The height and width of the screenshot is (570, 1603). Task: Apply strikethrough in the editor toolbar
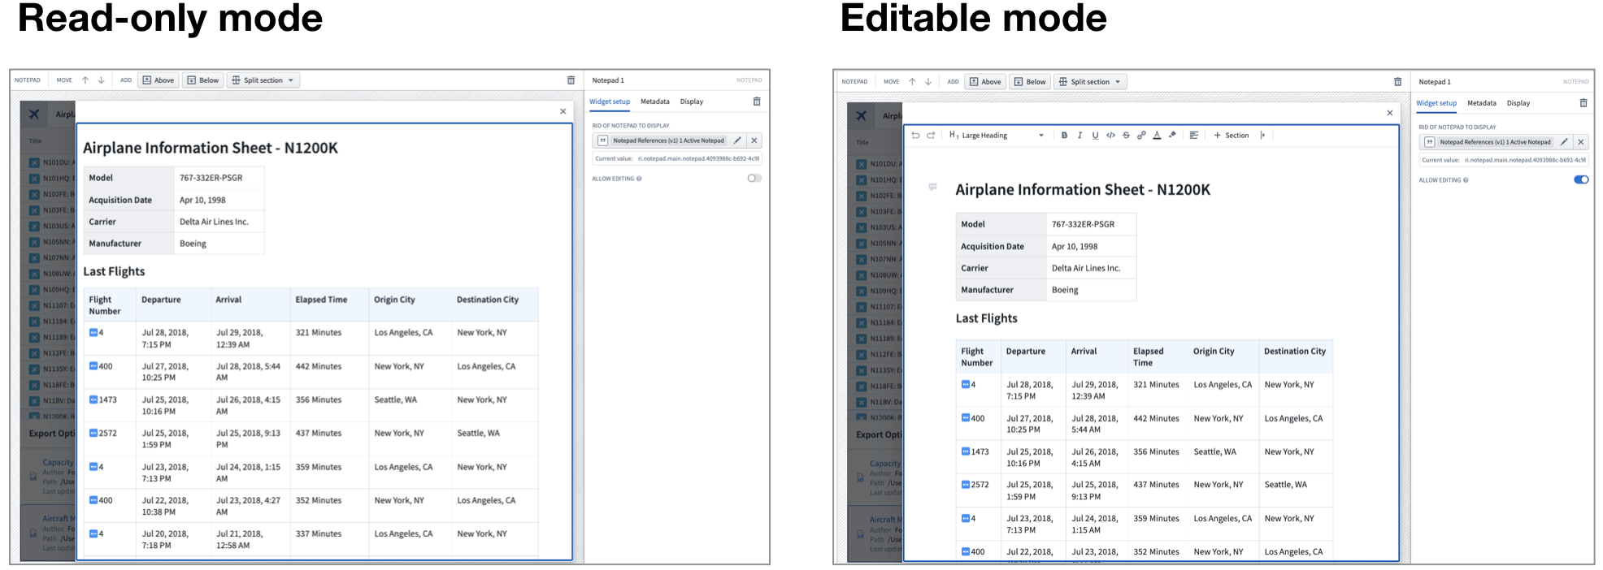point(1126,136)
